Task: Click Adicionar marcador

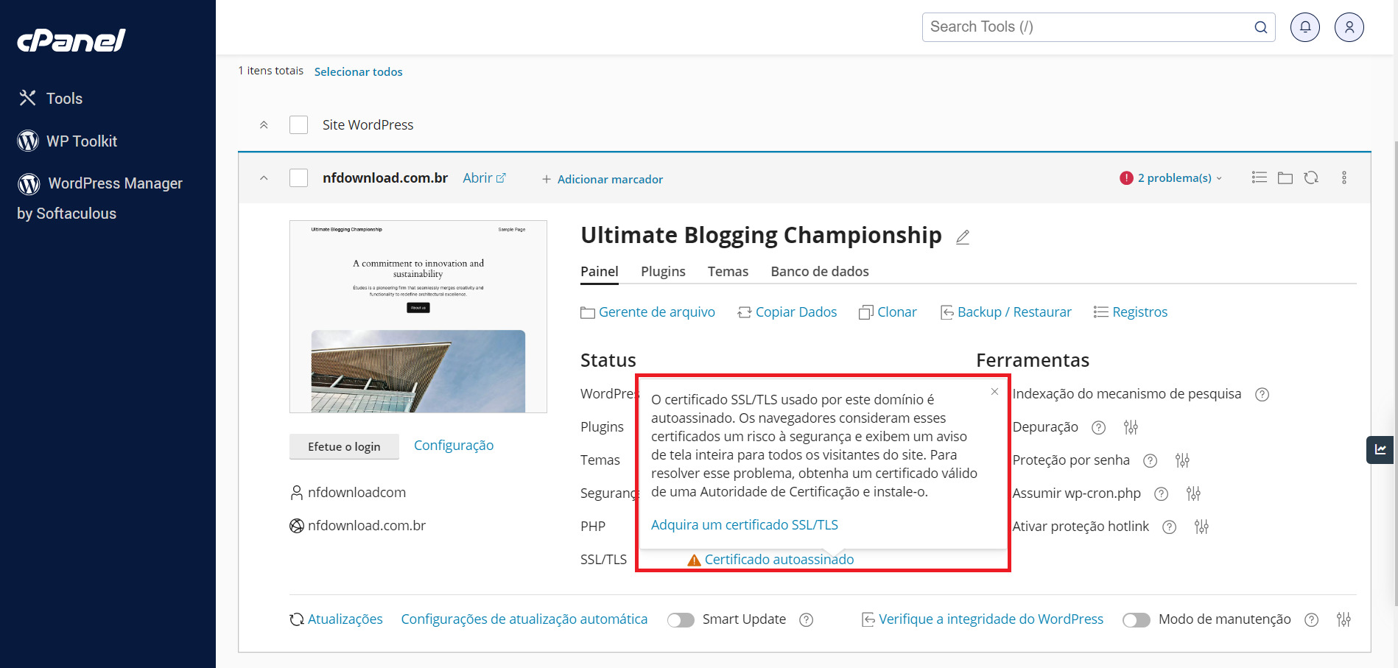Action: point(603,179)
